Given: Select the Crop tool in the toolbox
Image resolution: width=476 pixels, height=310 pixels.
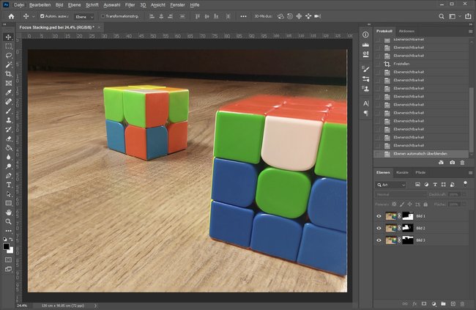Looking at the screenshot, I should [9, 74].
